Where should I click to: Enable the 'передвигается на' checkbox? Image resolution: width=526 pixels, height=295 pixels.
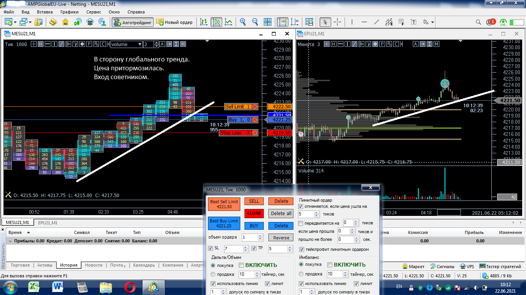tap(301, 223)
